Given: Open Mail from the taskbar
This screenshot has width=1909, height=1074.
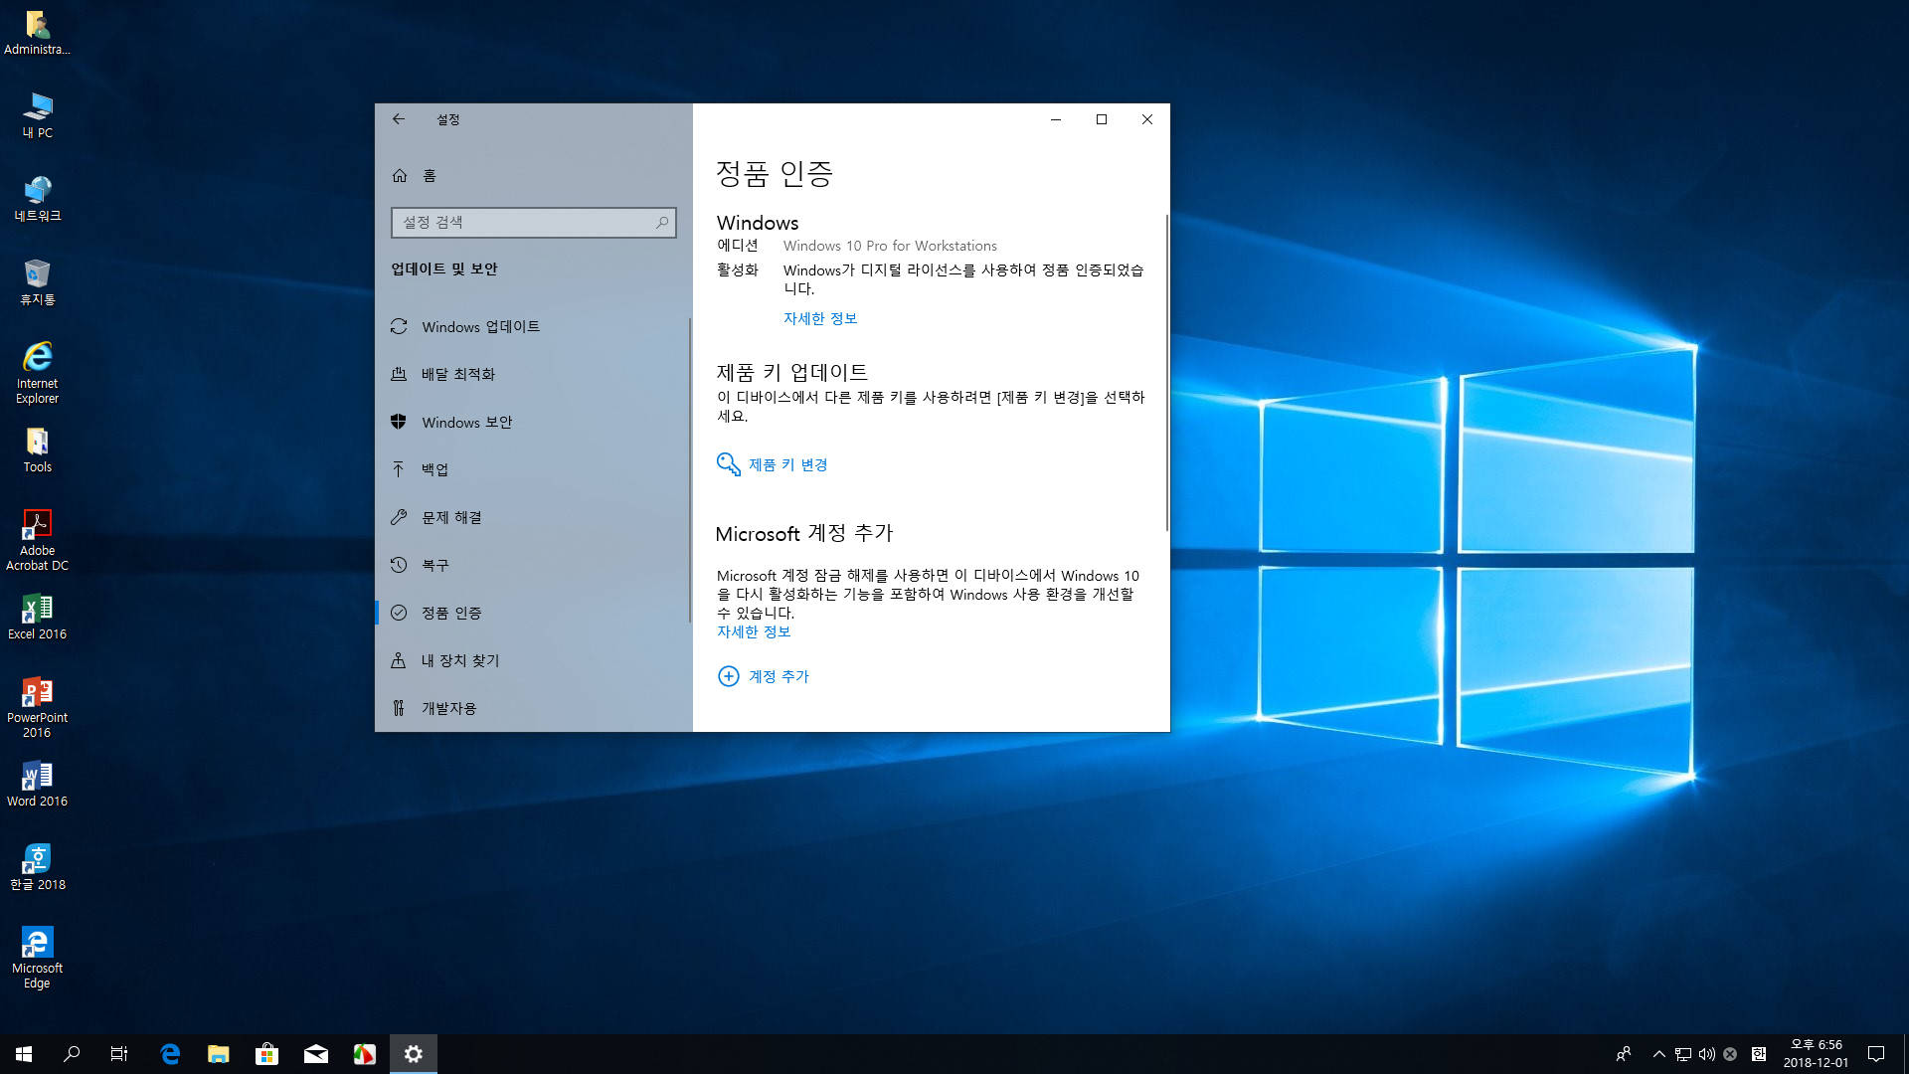Looking at the screenshot, I should click(316, 1054).
